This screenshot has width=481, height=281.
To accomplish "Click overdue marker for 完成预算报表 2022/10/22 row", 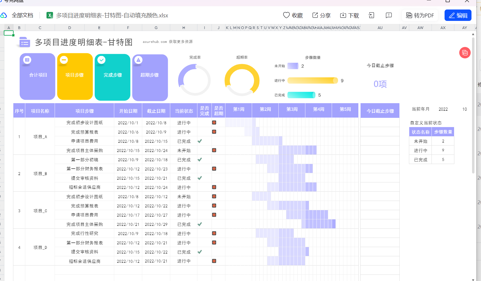I will 214,206.
